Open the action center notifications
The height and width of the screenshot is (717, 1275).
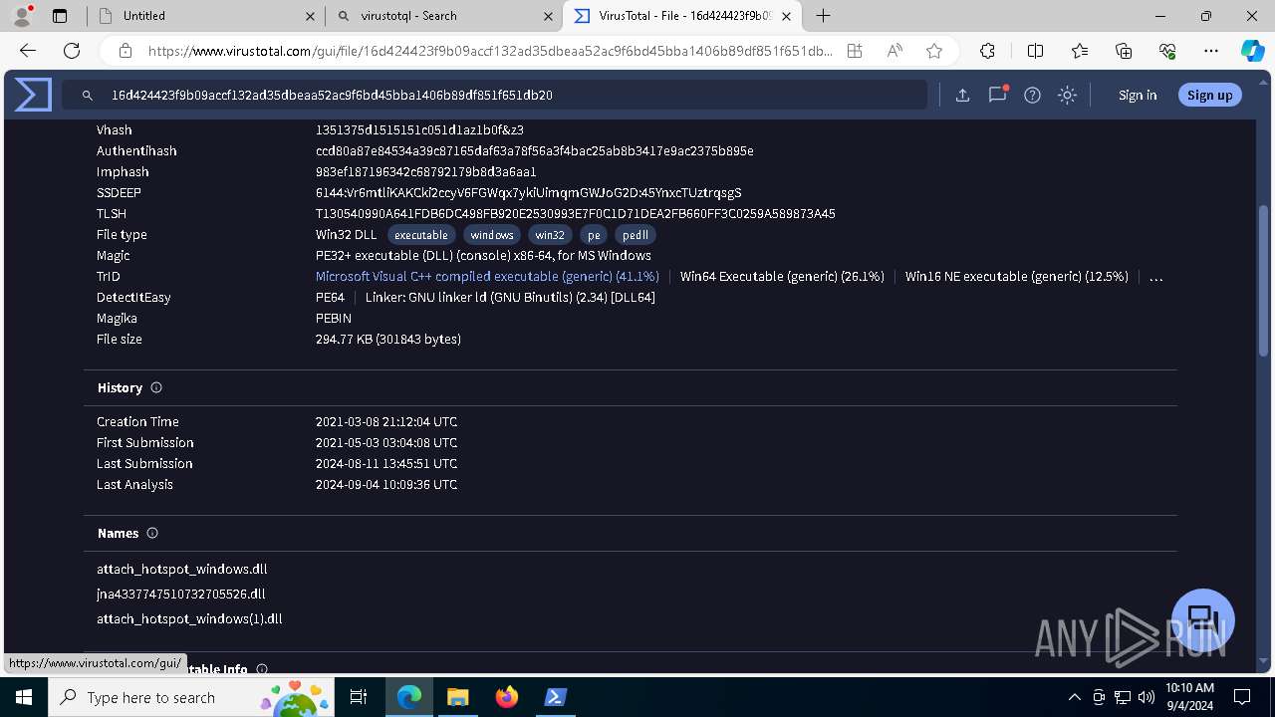1242,697
